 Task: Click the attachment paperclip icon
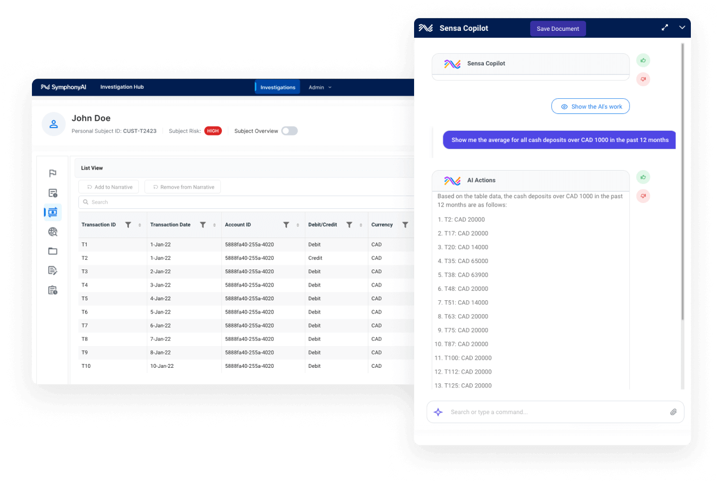(673, 412)
